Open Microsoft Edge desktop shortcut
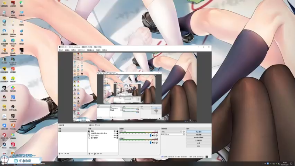Viewport: 295px width, 166px height. click(x=13, y=42)
